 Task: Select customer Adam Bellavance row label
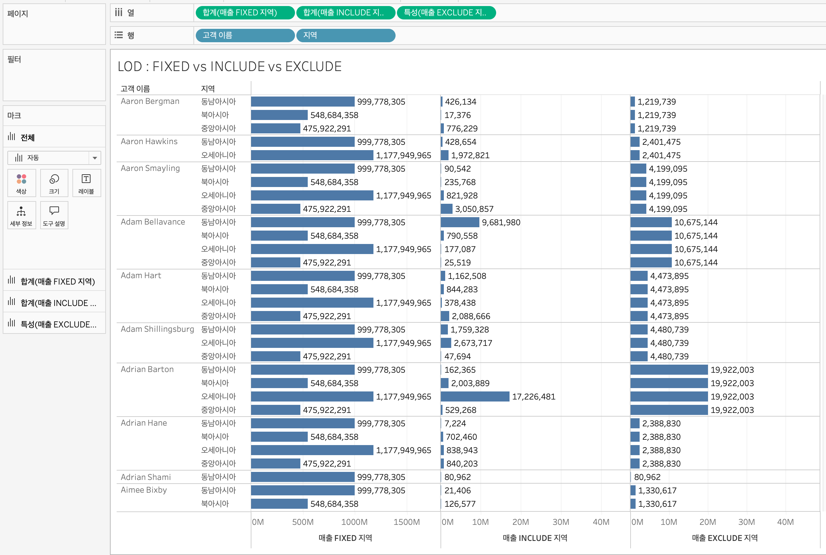point(153,222)
